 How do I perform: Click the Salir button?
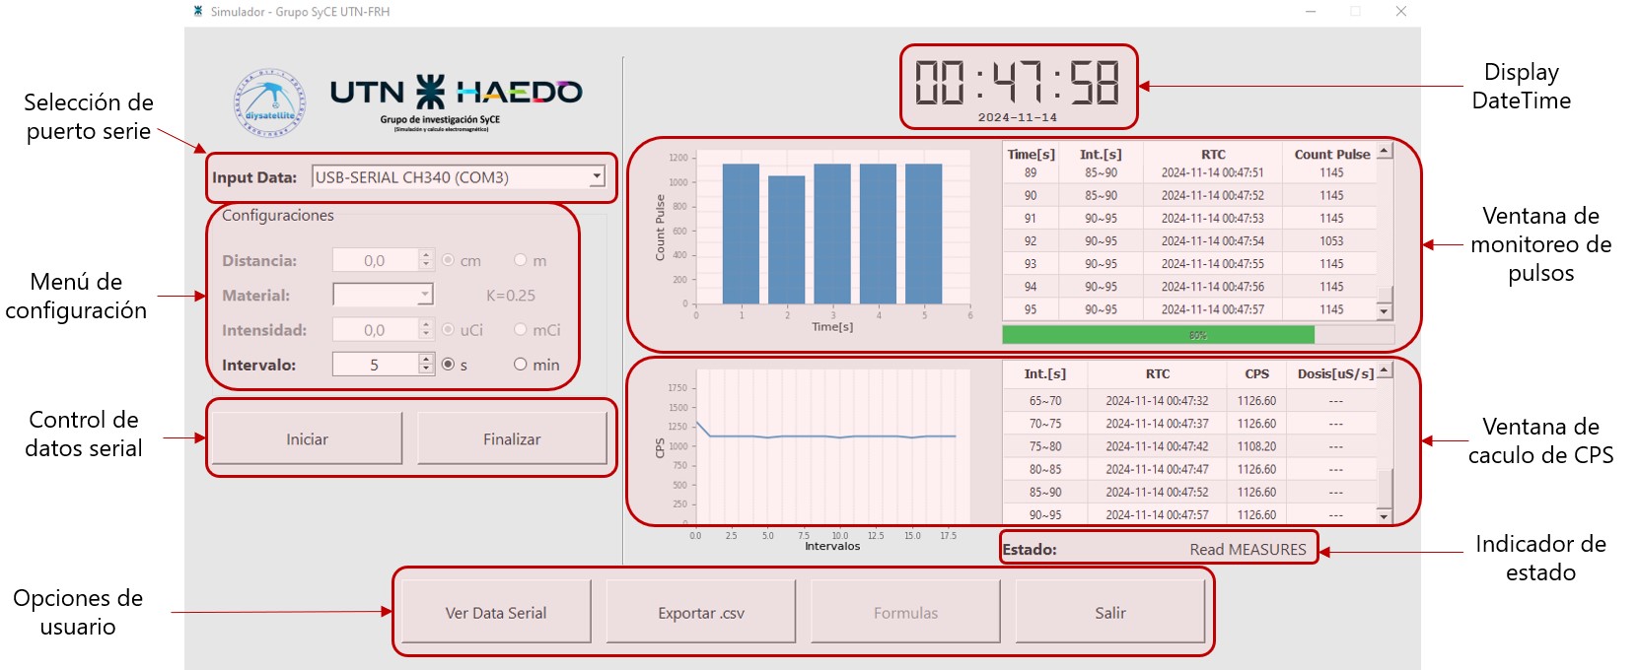click(1110, 612)
